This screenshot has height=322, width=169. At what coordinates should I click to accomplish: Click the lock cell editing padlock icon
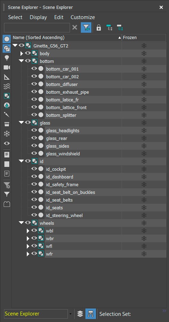pos(99,27)
